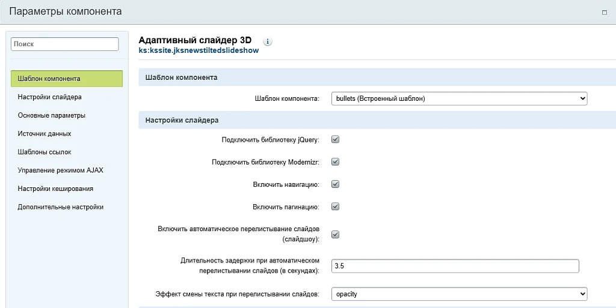This screenshot has width=616, height=308.
Task: Click the delay duration field containing 3.5
Action: pyautogui.click(x=455, y=266)
